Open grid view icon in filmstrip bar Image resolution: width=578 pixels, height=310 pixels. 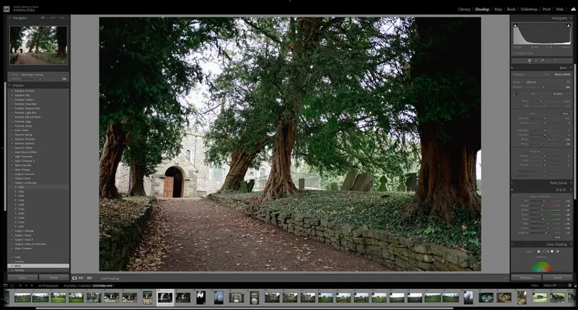point(20,285)
